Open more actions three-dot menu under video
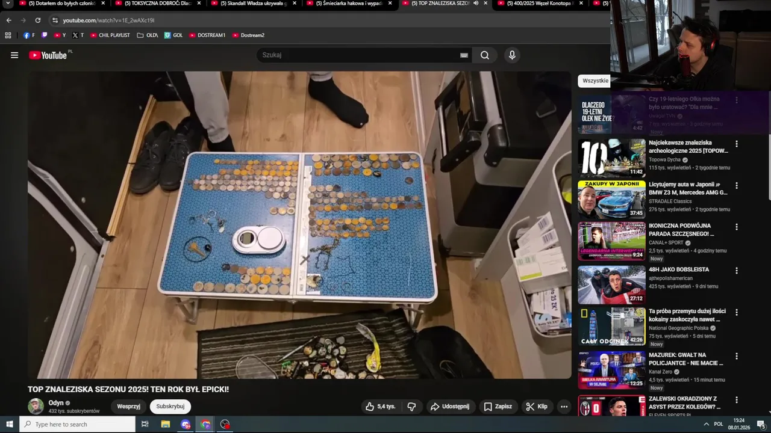Screen dimensions: 771x433 click(x=564, y=407)
